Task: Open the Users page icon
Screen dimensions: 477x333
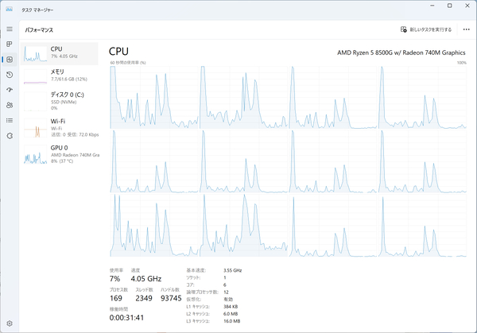Action: pos(10,105)
